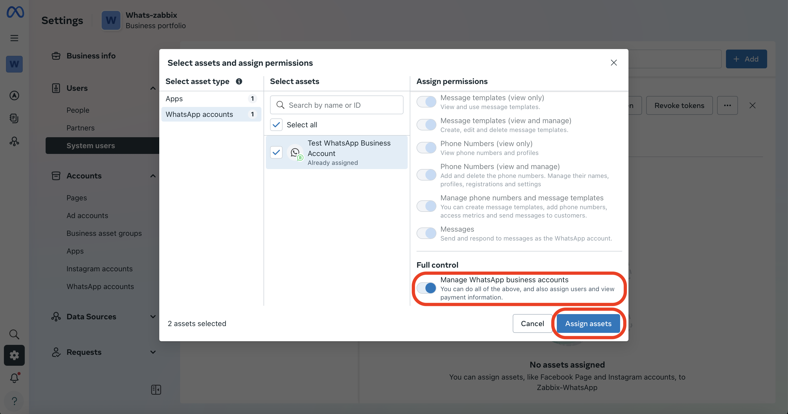Click the Add button
Image resolution: width=788 pixels, height=414 pixels.
pos(746,59)
